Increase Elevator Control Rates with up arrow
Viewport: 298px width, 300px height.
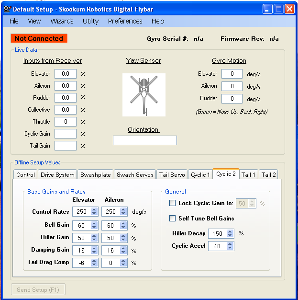tap(94, 209)
